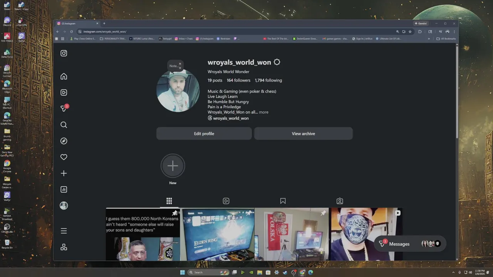View the 1,794 following list
This screenshot has height=277, width=493.
tap(268, 80)
